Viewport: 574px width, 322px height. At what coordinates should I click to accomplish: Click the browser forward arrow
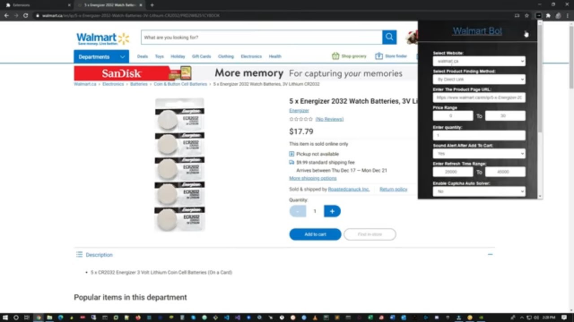click(16, 16)
